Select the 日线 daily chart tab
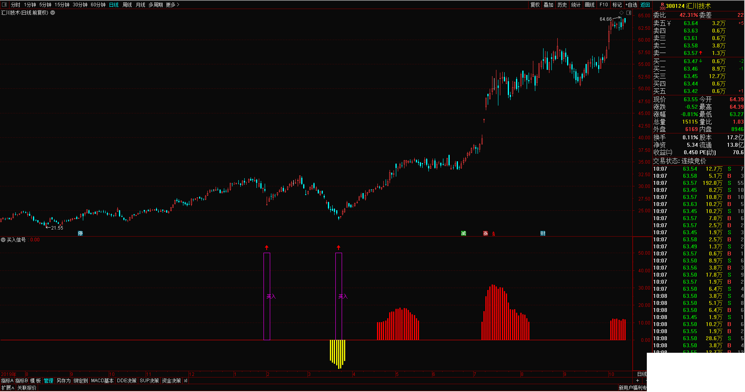 click(x=114, y=5)
